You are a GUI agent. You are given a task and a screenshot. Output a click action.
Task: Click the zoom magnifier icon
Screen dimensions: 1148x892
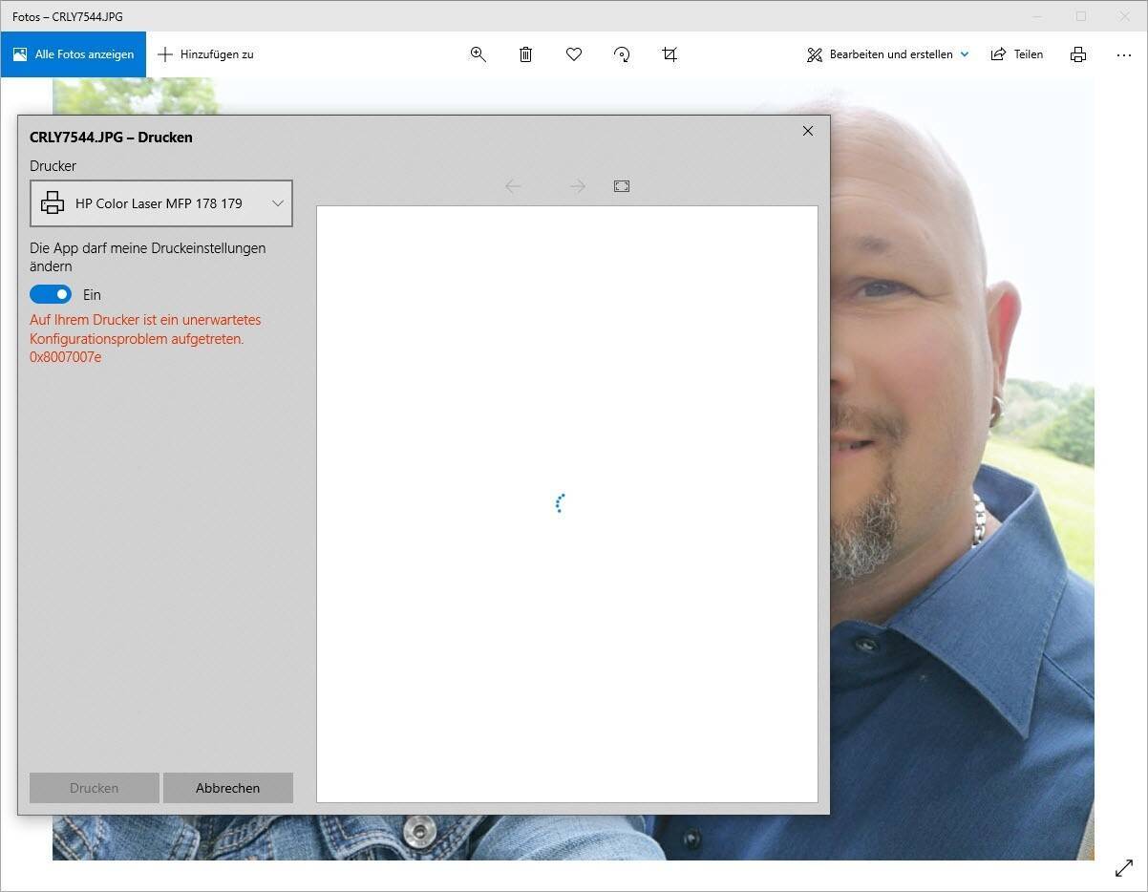click(x=478, y=54)
